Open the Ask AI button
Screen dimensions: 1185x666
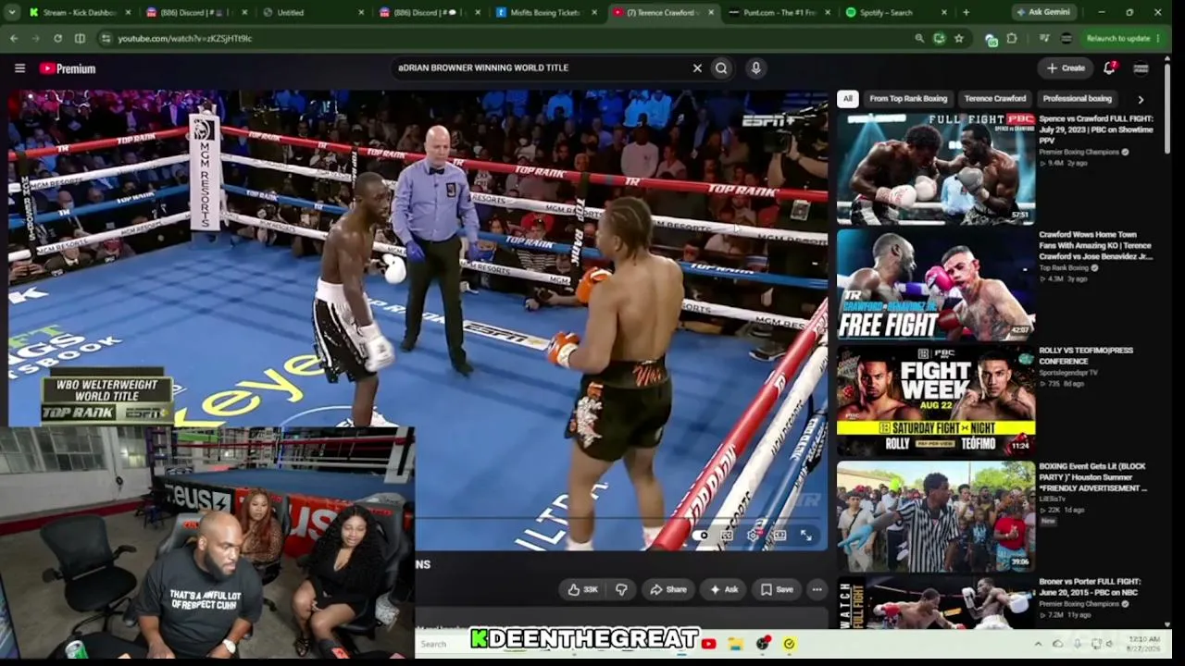coord(724,589)
